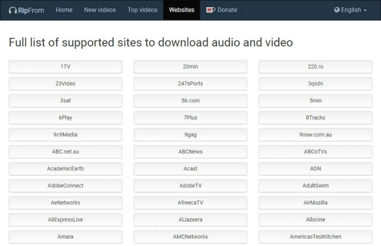Viewport: 381px width, 246px height.
Task: Select ABC.net.au from the list
Action: (65, 152)
